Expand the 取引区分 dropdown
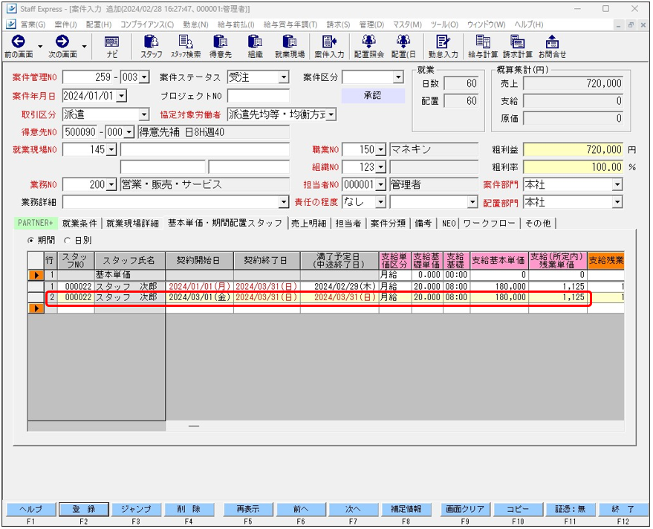Screen dimensions: 653x529 coord(144,114)
